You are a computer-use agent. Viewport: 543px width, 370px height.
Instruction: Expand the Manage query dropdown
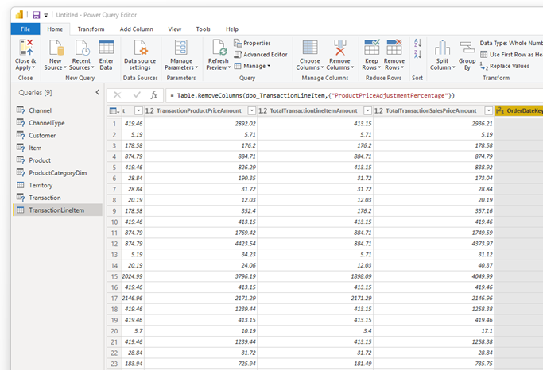pyautogui.click(x=253, y=66)
